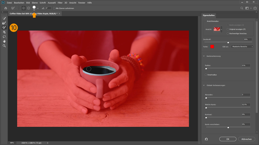Click the Radius slider handle

point(206,68)
